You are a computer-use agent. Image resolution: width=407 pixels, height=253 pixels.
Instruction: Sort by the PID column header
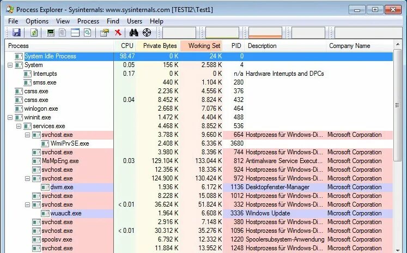234,46
